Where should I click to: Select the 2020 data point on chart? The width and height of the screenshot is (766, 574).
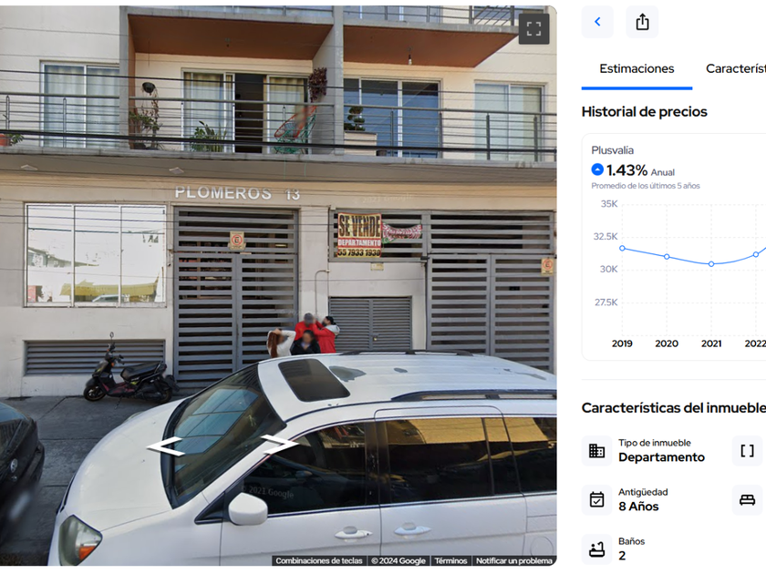point(667,256)
